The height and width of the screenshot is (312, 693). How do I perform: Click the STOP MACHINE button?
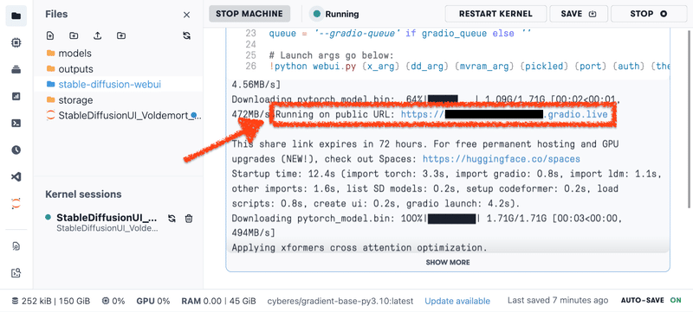click(249, 14)
